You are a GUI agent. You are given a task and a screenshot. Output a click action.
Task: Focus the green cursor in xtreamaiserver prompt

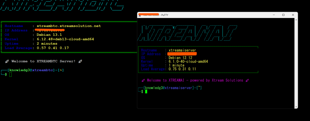[146, 92]
